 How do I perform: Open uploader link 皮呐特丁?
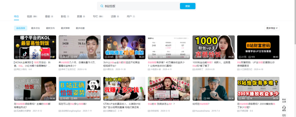pos(200,69)
